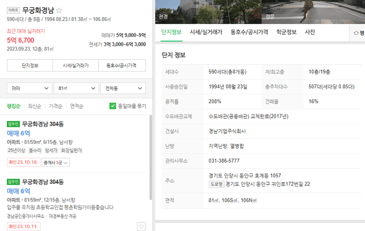This screenshot has width=365, height=231.
Task: Click the refresh icon beside 평 unit toggle
Action: point(356,33)
